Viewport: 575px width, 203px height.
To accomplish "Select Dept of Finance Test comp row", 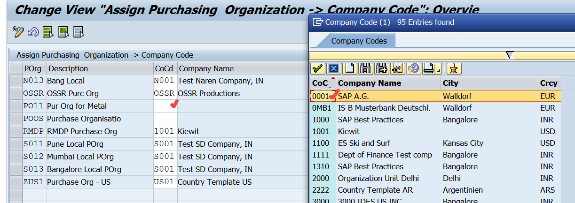I will [435, 155].
